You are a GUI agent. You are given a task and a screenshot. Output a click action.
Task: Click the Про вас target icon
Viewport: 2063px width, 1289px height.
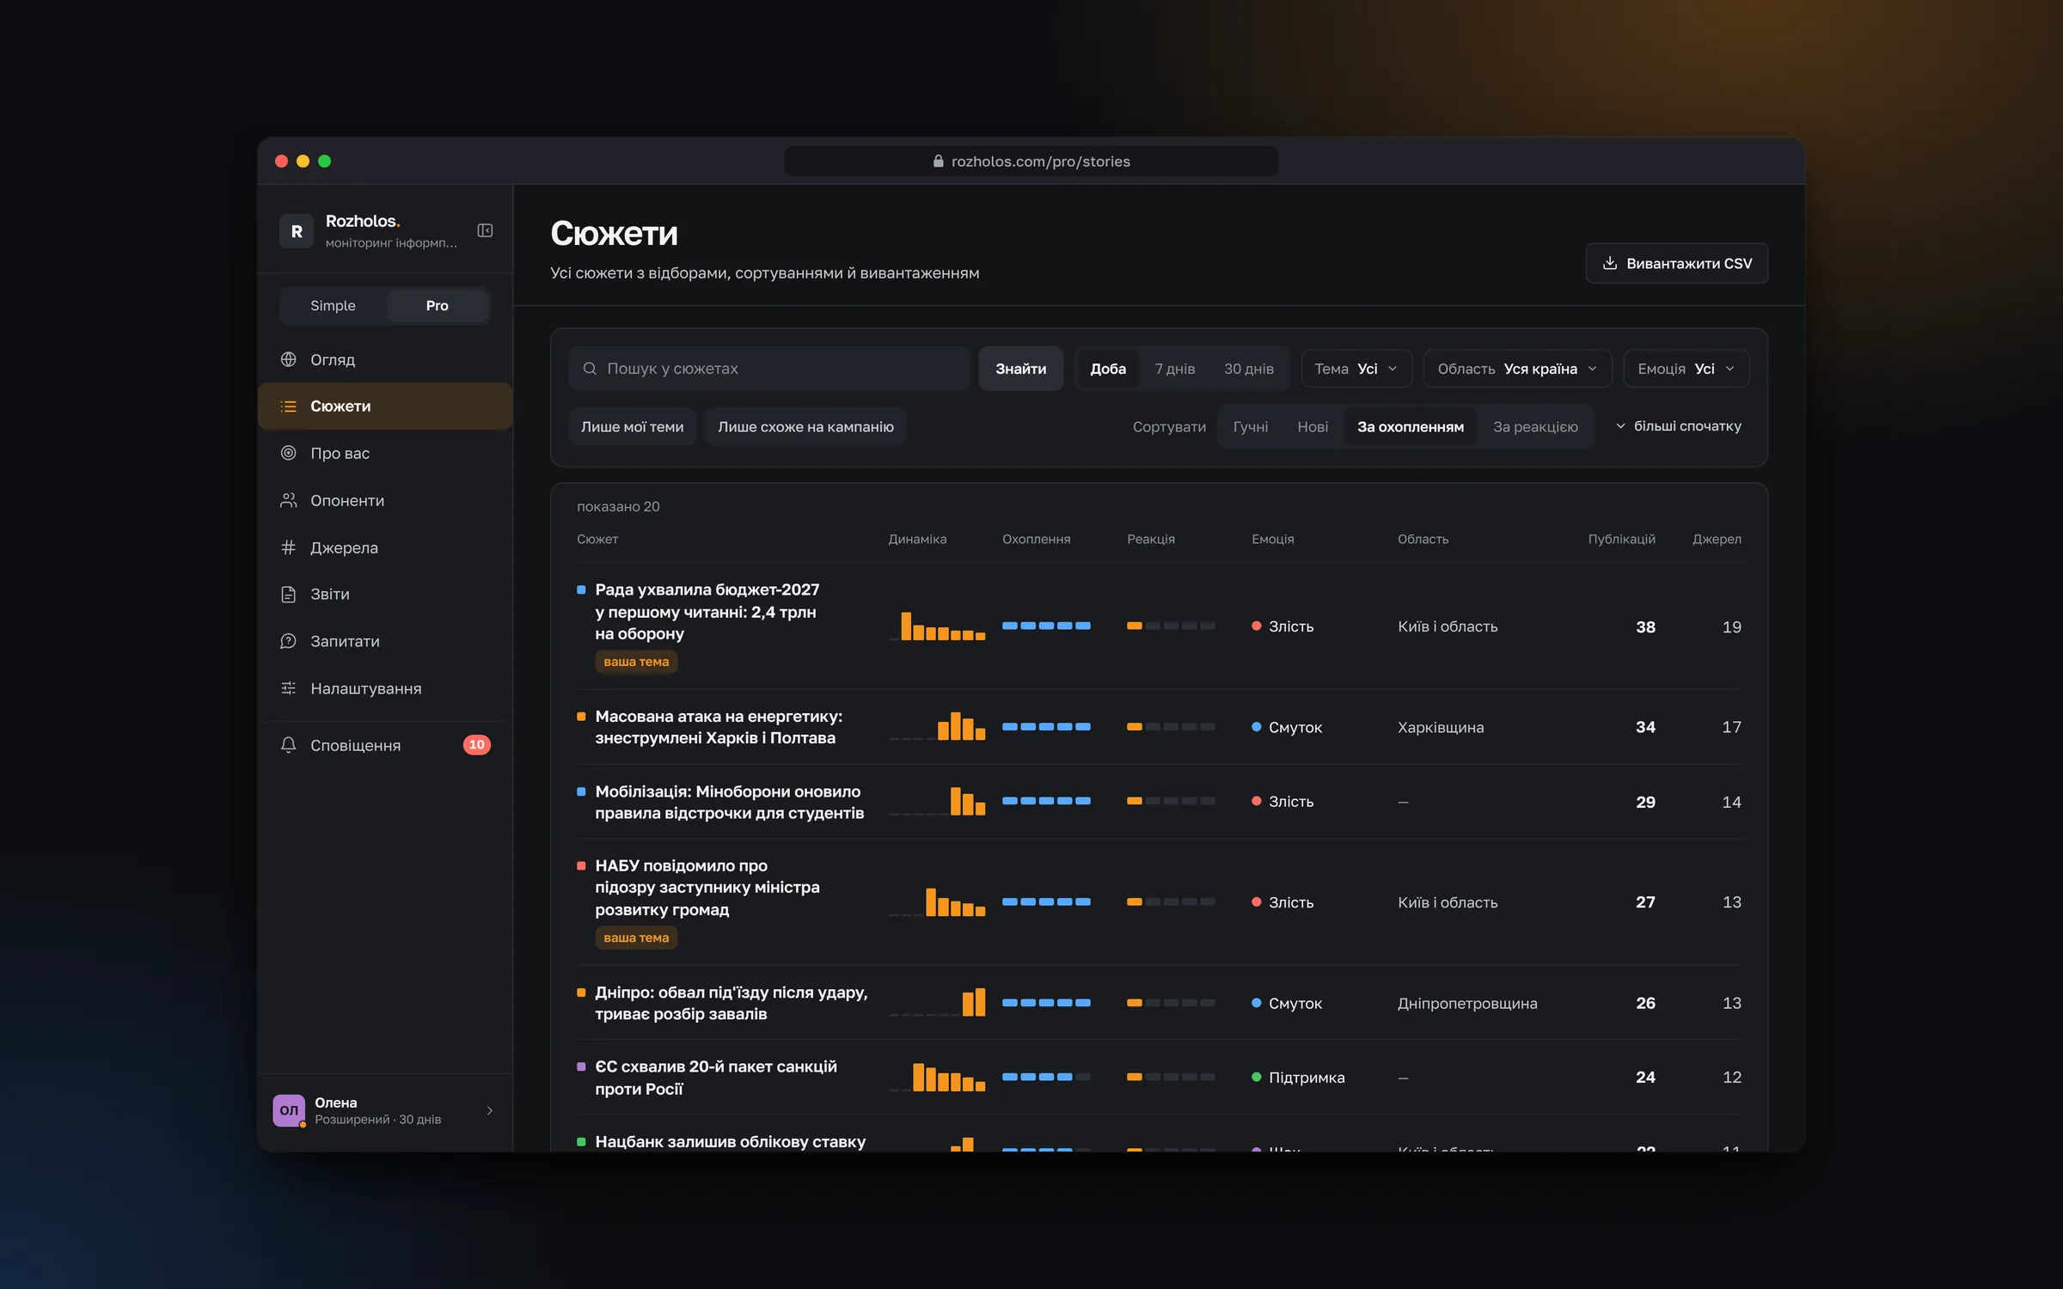[289, 453]
